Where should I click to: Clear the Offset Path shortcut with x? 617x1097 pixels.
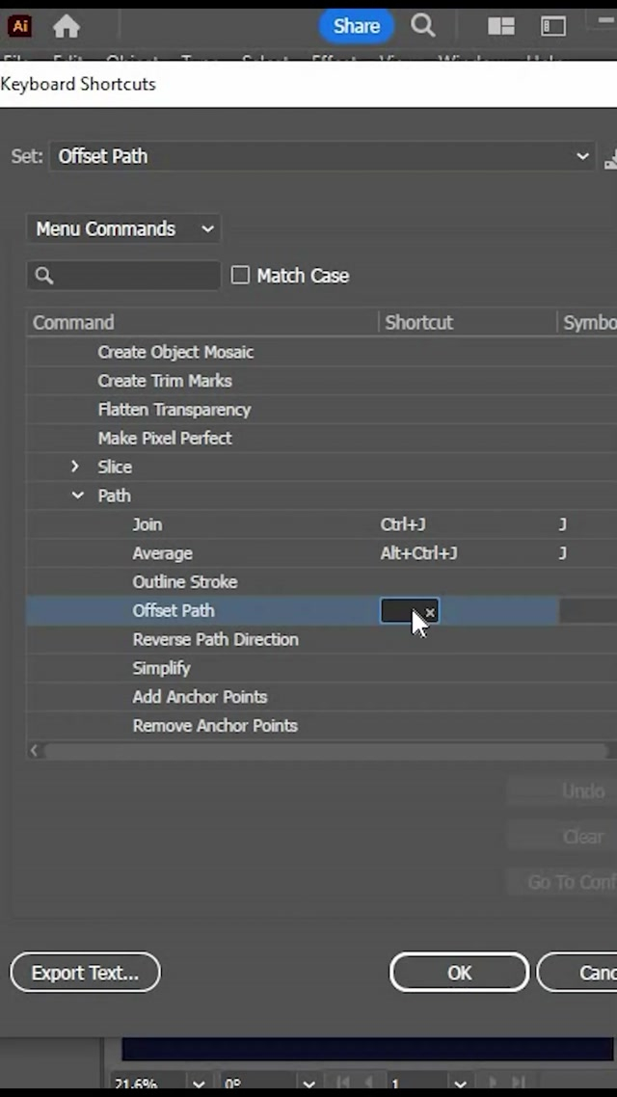(430, 612)
